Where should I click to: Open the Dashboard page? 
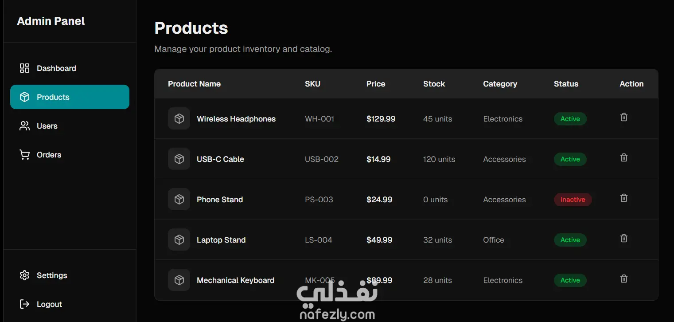(56, 68)
